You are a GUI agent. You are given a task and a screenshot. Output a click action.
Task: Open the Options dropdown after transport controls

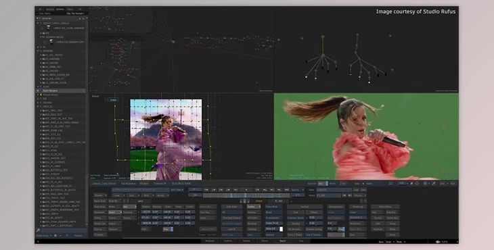coord(297,190)
